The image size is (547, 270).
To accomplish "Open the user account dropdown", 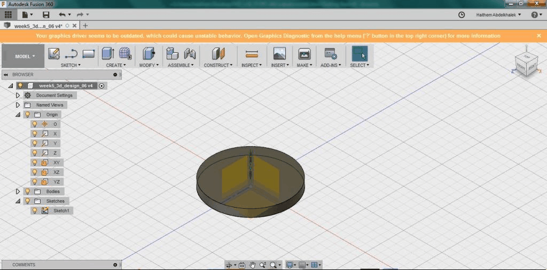I will coord(498,14).
